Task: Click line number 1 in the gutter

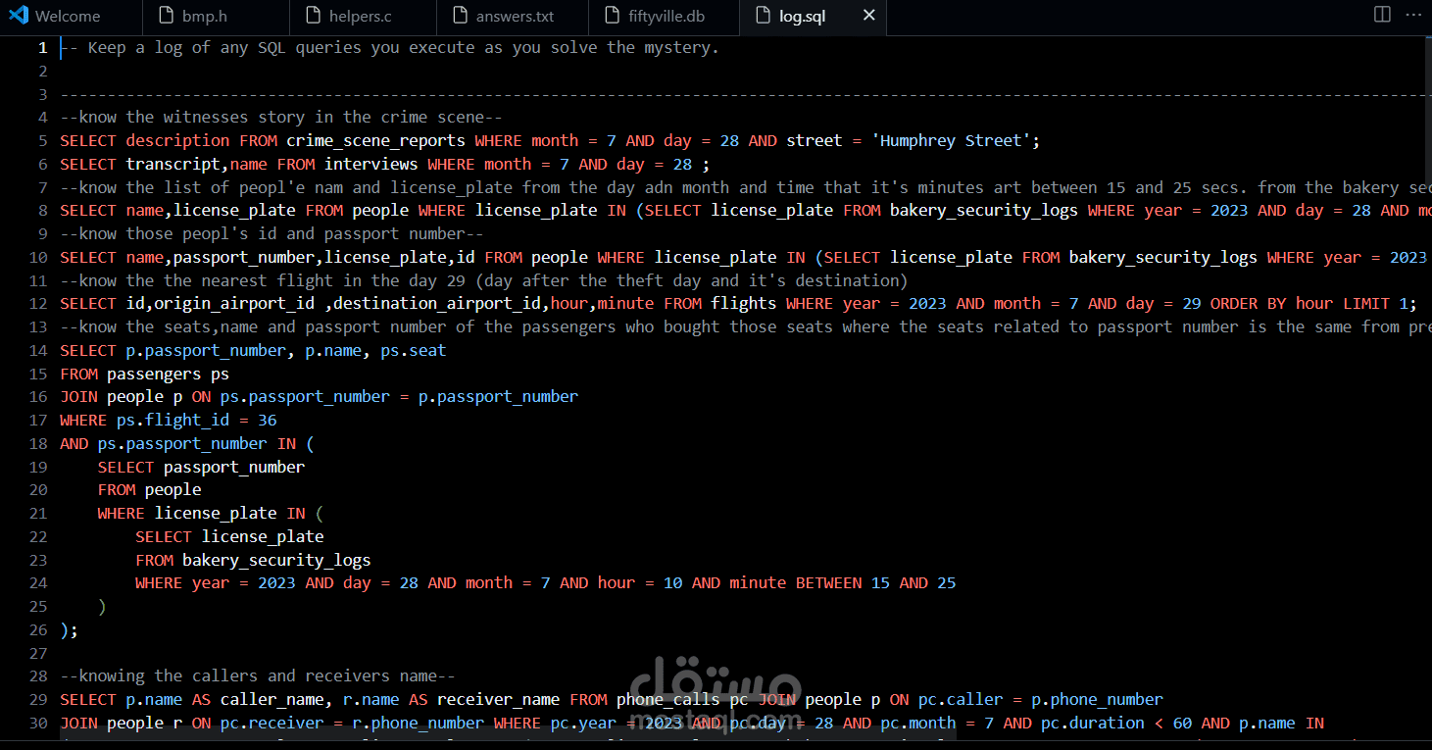Action: [x=42, y=47]
